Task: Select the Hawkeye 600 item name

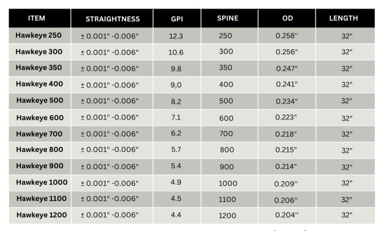Action: [40, 118]
